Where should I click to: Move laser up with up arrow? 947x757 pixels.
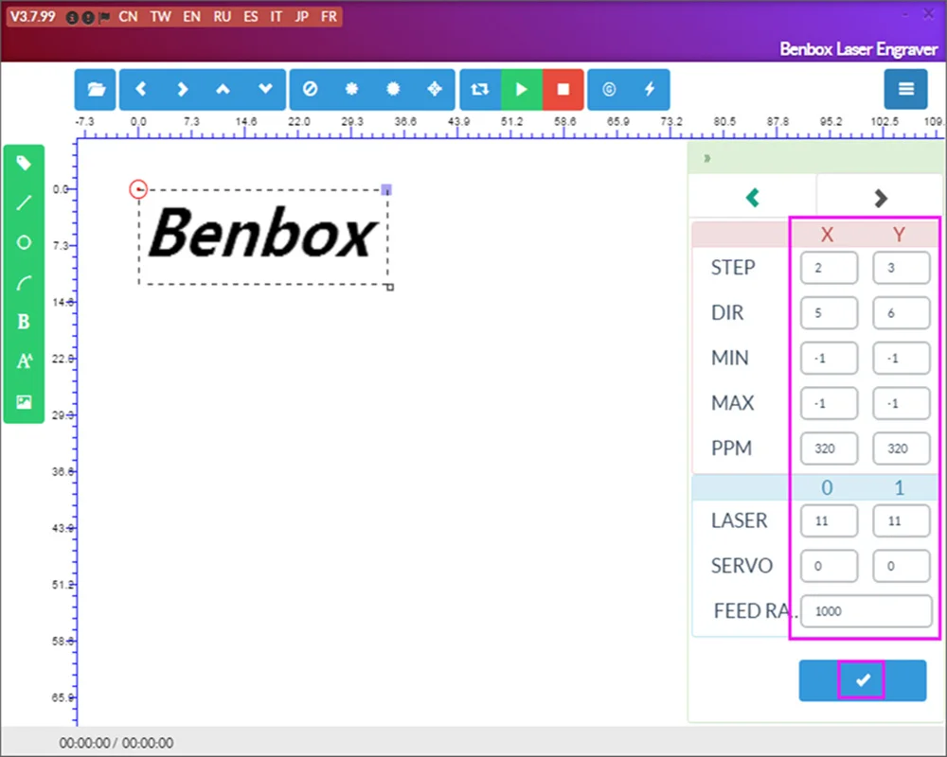[x=223, y=89]
